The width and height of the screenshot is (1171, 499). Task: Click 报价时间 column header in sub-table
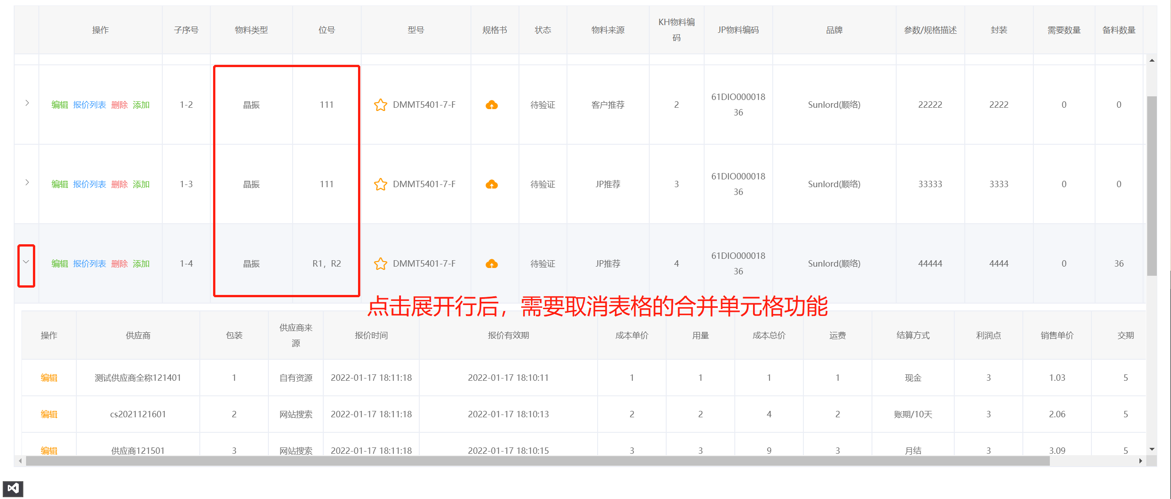371,336
